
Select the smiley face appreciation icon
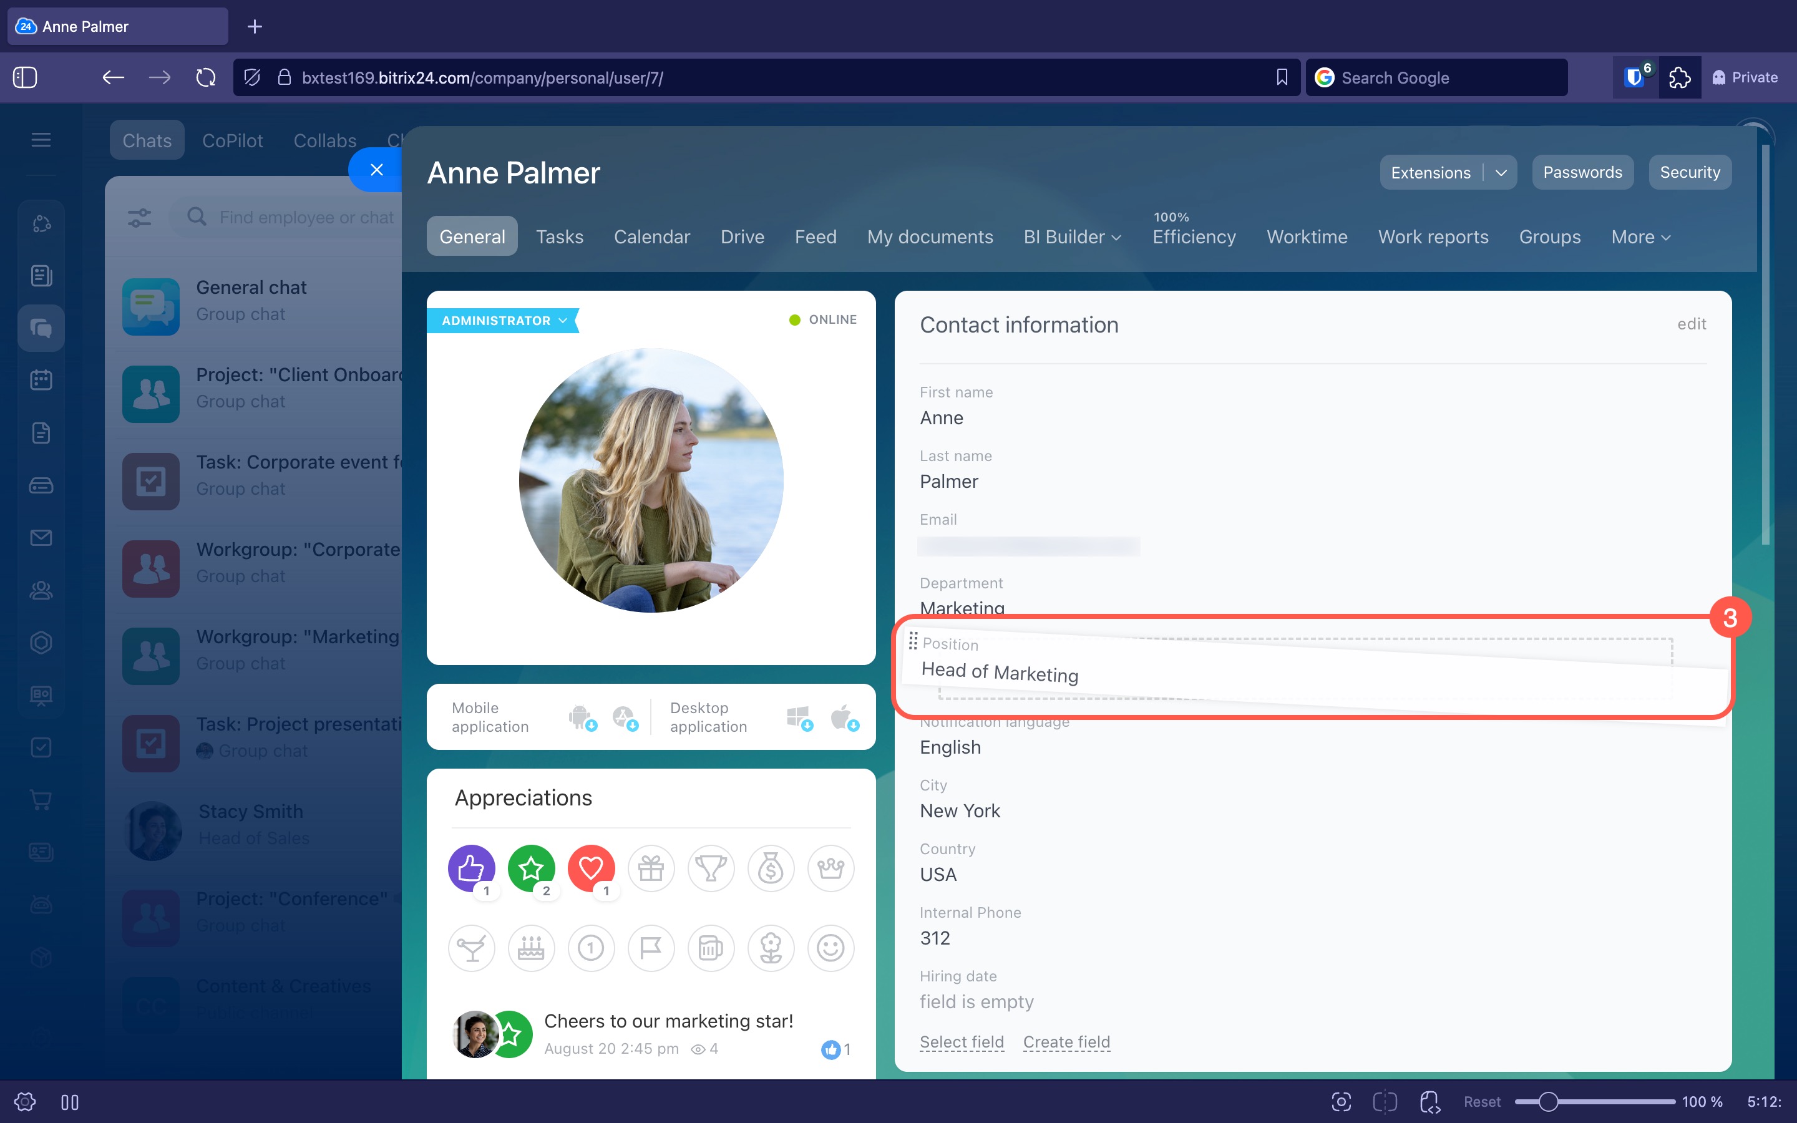point(831,948)
